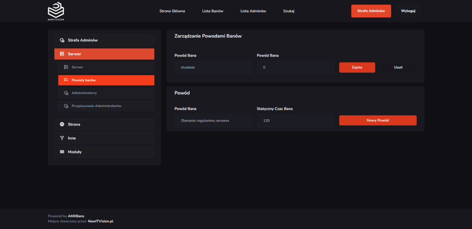Click the Strefa Adminów header button

pyautogui.click(x=371, y=11)
